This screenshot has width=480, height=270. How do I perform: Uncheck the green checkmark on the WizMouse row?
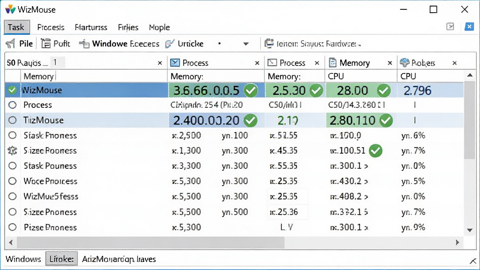pyautogui.click(x=12, y=90)
